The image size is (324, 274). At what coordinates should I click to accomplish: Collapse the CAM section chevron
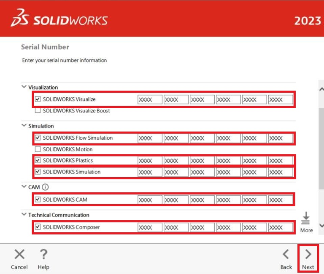pos(24,187)
